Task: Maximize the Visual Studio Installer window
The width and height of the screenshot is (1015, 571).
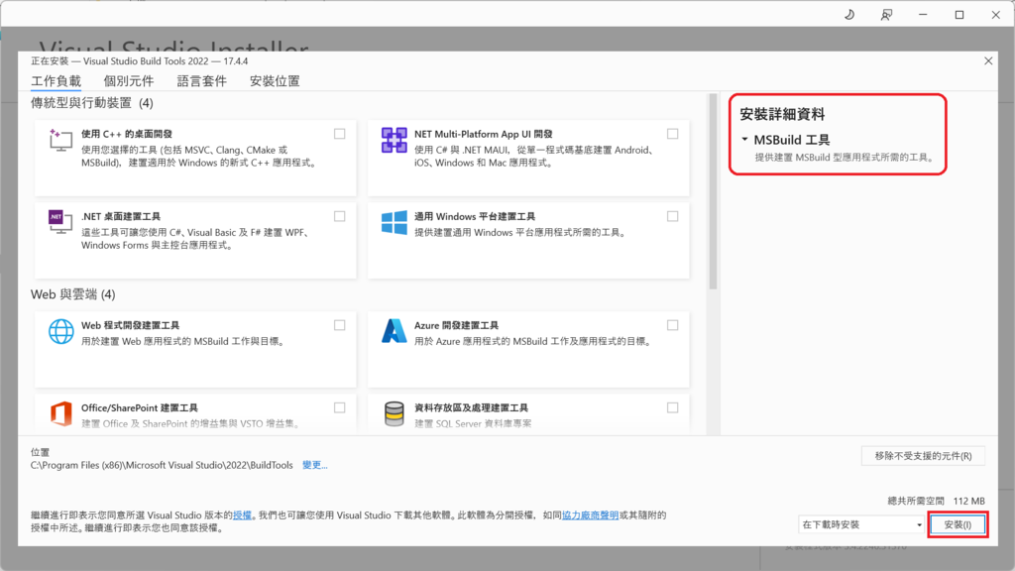Action: point(959,14)
